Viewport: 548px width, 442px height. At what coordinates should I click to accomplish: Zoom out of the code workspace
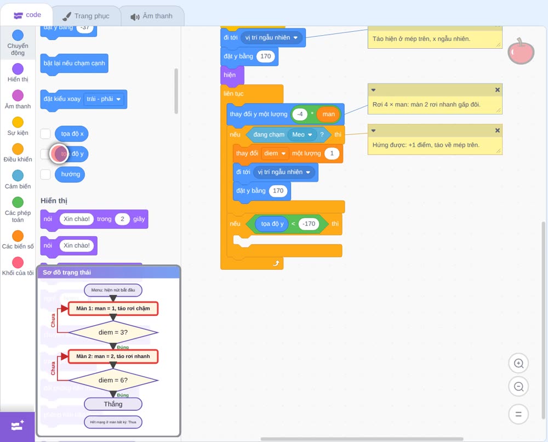tap(518, 387)
